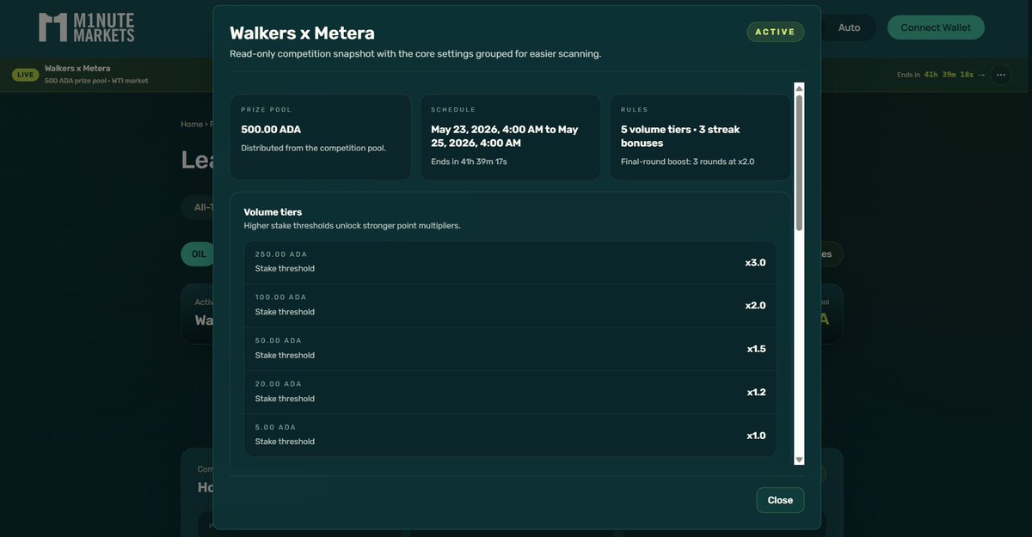1032x537 pixels.
Task: Click the 'Ends in 41h 39m' countdown
Action: tap(935, 75)
